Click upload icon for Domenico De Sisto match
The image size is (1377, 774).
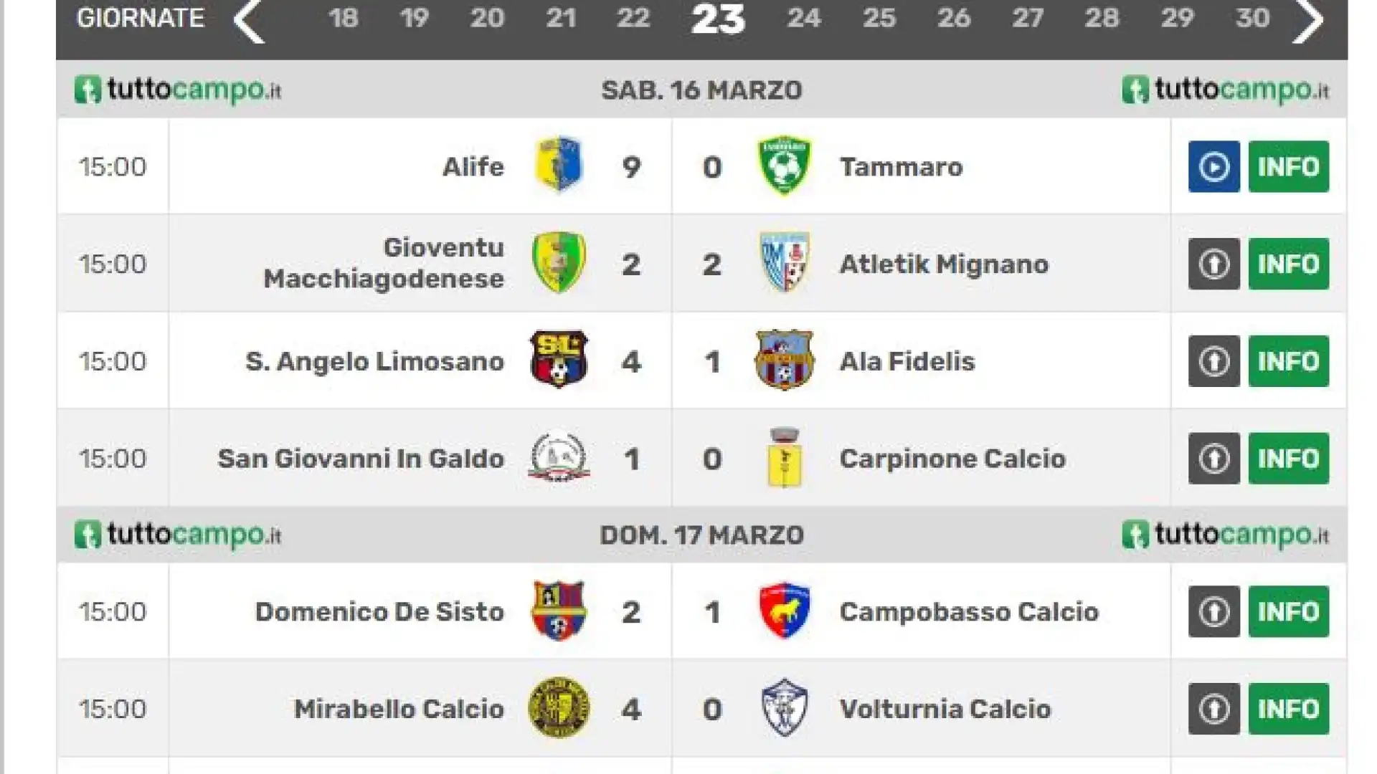(x=1213, y=611)
